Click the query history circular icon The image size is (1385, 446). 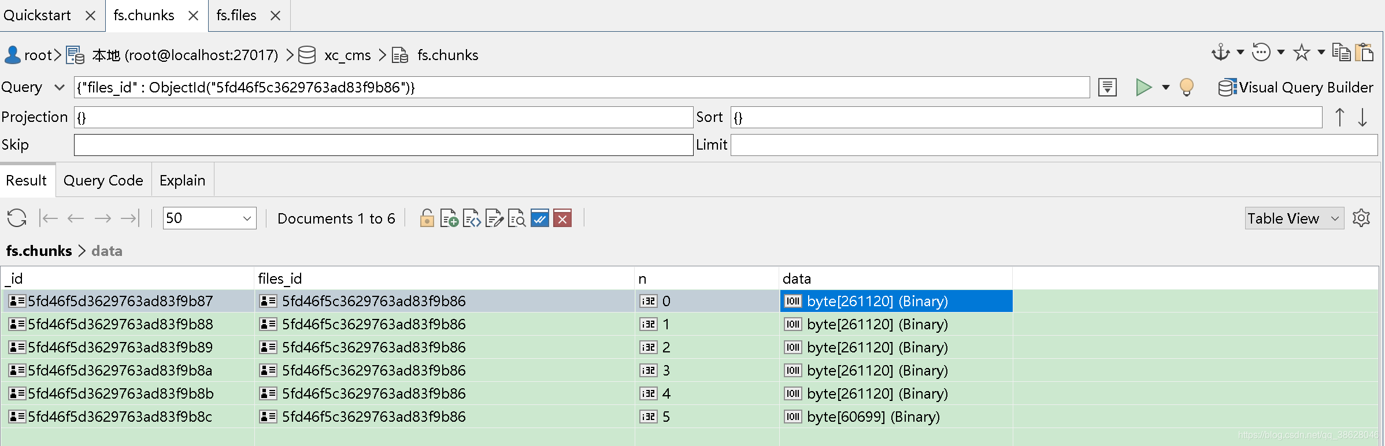tap(1261, 53)
